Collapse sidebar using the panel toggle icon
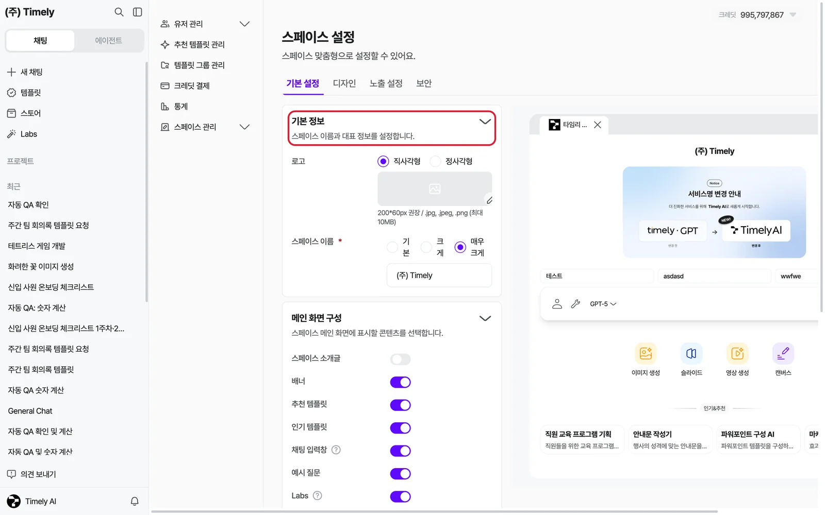This screenshot has width=825, height=515. click(138, 12)
